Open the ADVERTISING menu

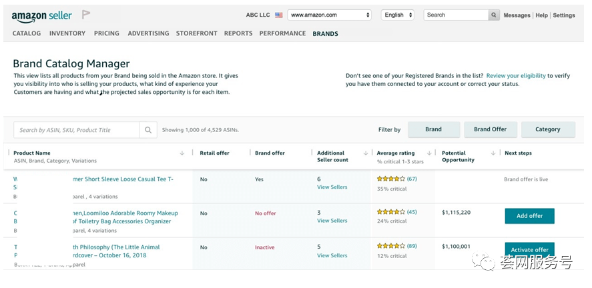coord(148,33)
